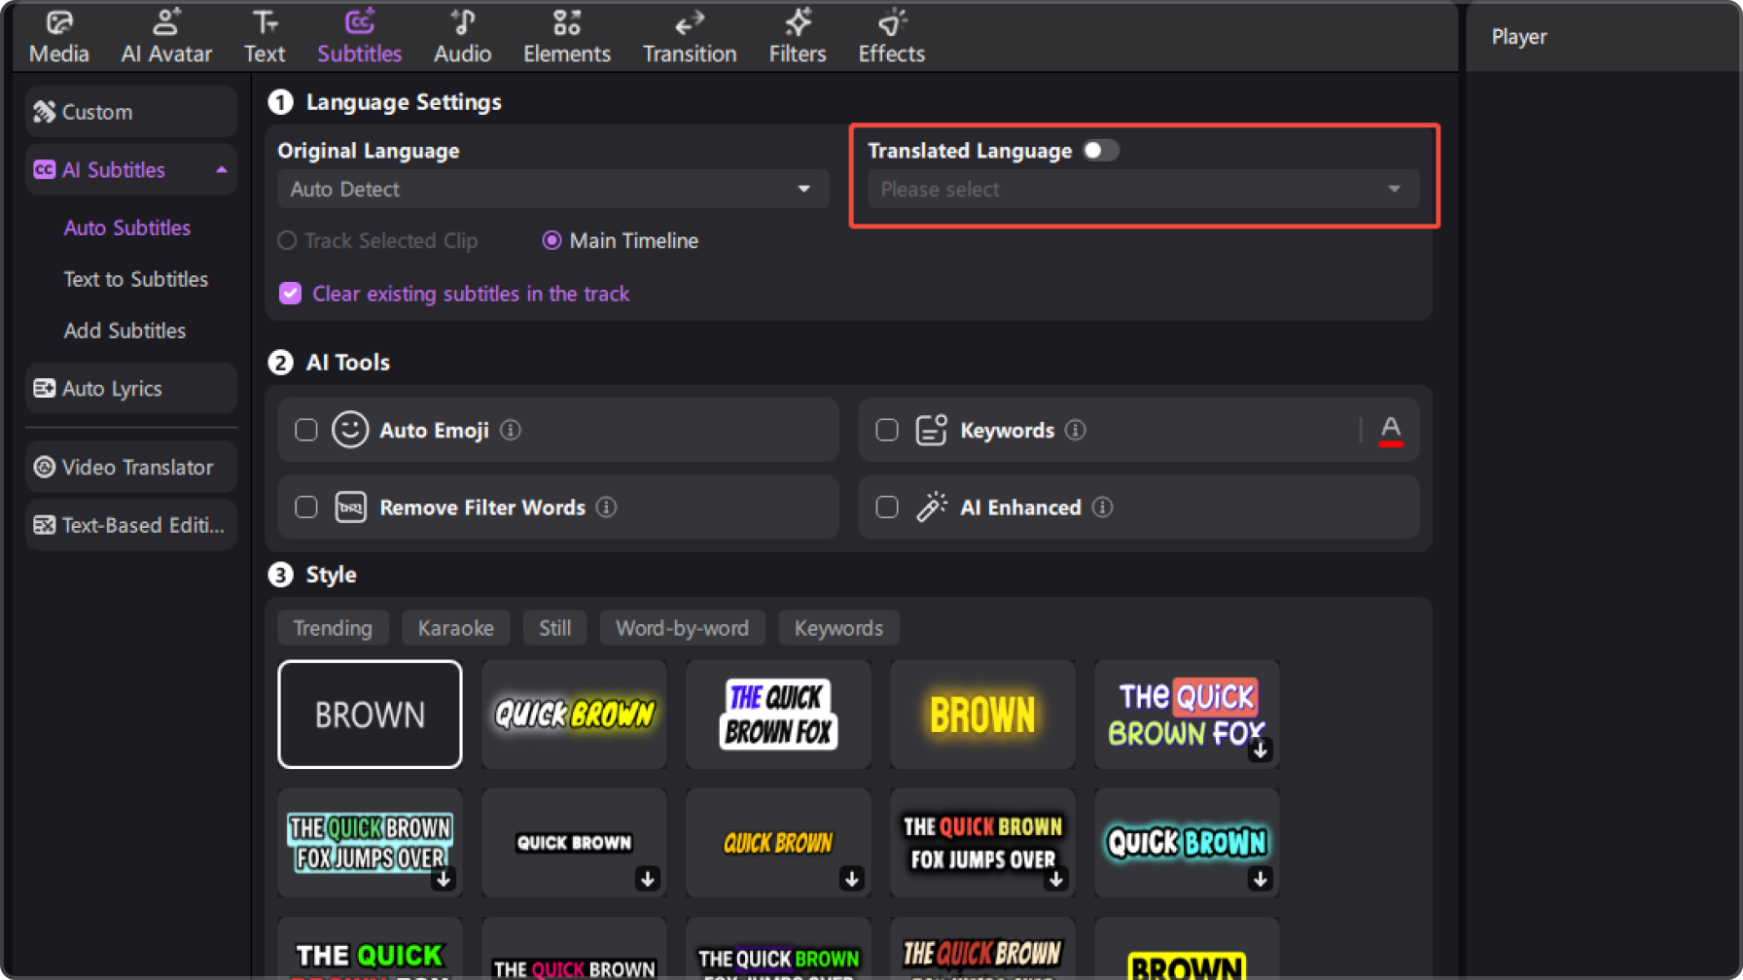The width and height of the screenshot is (1743, 980).
Task: Open Custom subtitles in sidebar
Action: [131, 112]
